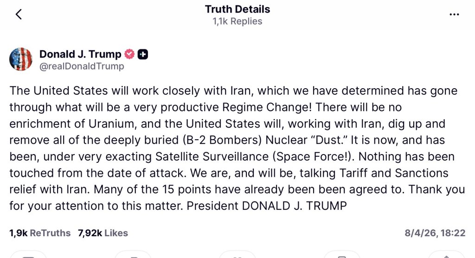The width and height of the screenshot is (475, 258).
Task: Click the red verified badge beside the name
Action: [129, 55]
